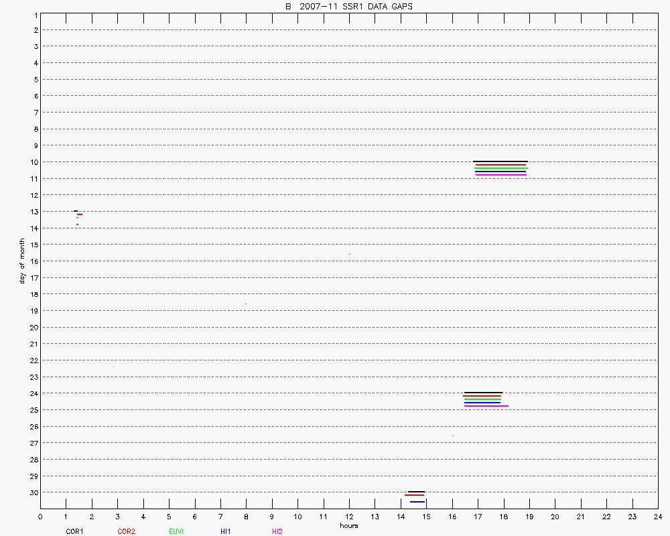Click the small red COR2 mark on day 13
The width and height of the screenshot is (670, 536).
tap(80, 214)
